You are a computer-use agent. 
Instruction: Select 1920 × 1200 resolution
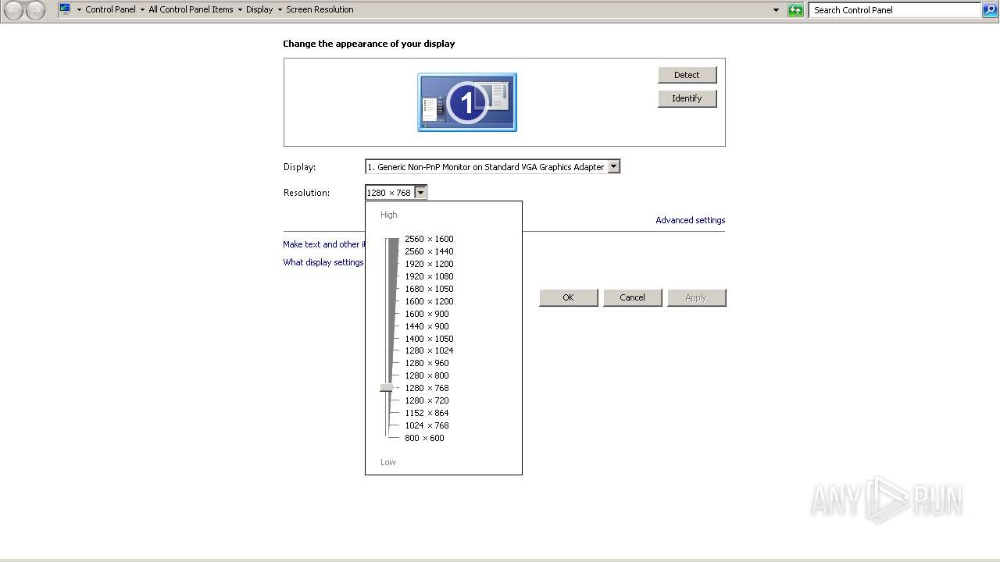pos(429,264)
